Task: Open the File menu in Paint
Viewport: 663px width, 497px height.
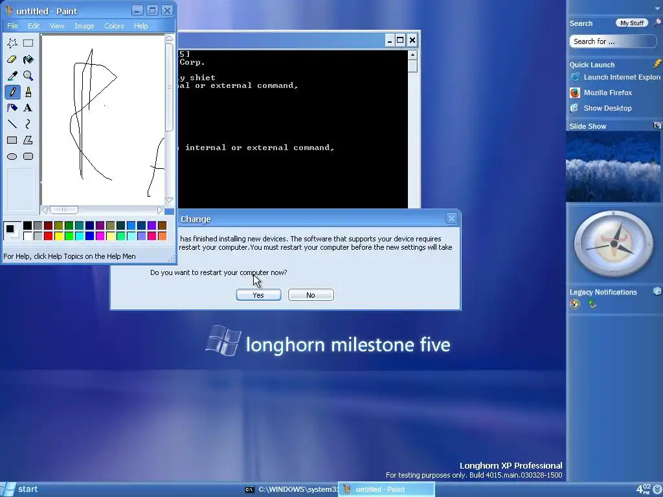Action: [x=13, y=26]
